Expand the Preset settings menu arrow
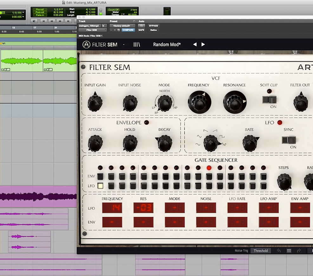 [134, 21]
